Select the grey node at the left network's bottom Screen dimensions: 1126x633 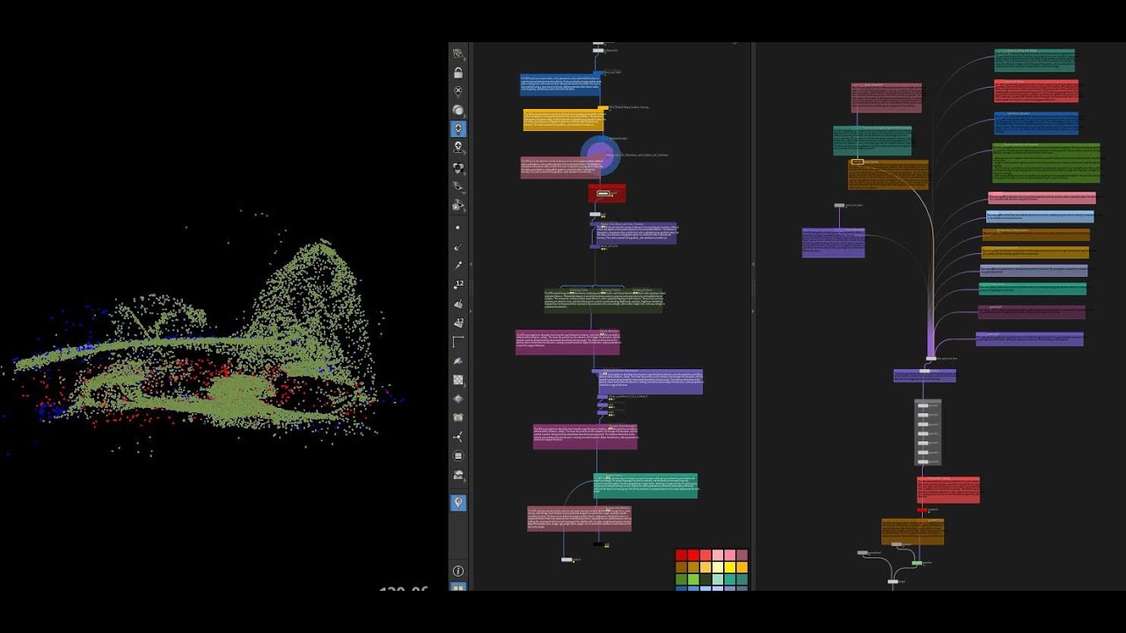click(567, 559)
